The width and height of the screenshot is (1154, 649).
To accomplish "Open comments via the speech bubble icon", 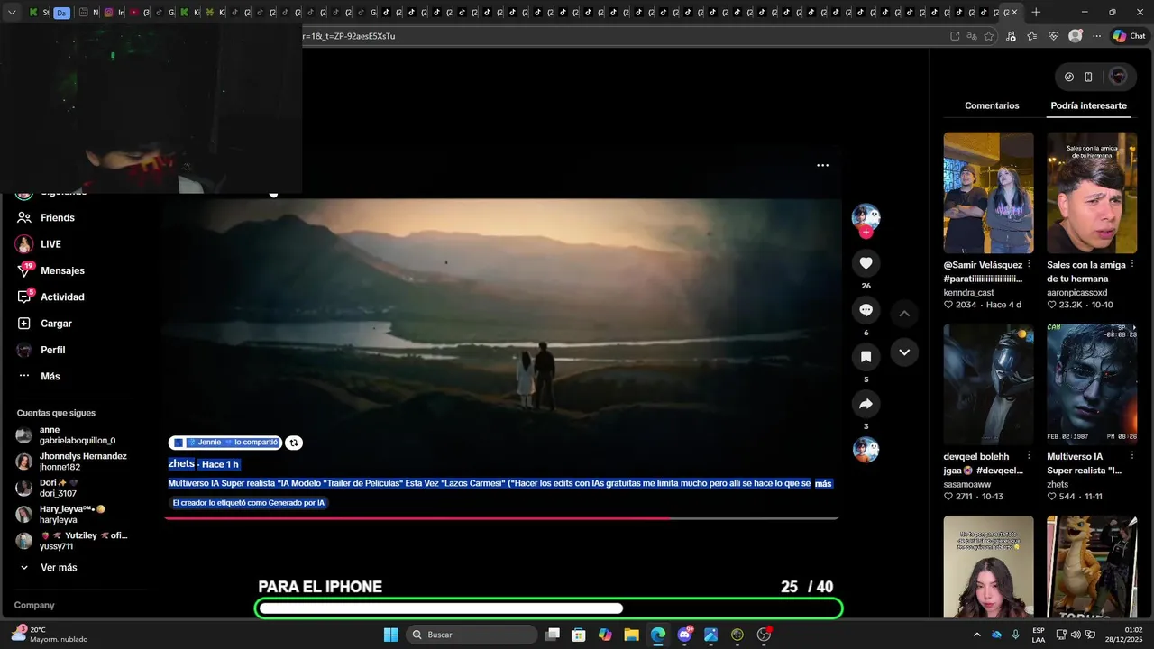I will (865, 309).
